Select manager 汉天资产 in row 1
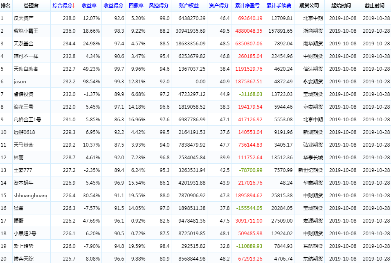The image size is (391, 263). [x=23, y=18]
